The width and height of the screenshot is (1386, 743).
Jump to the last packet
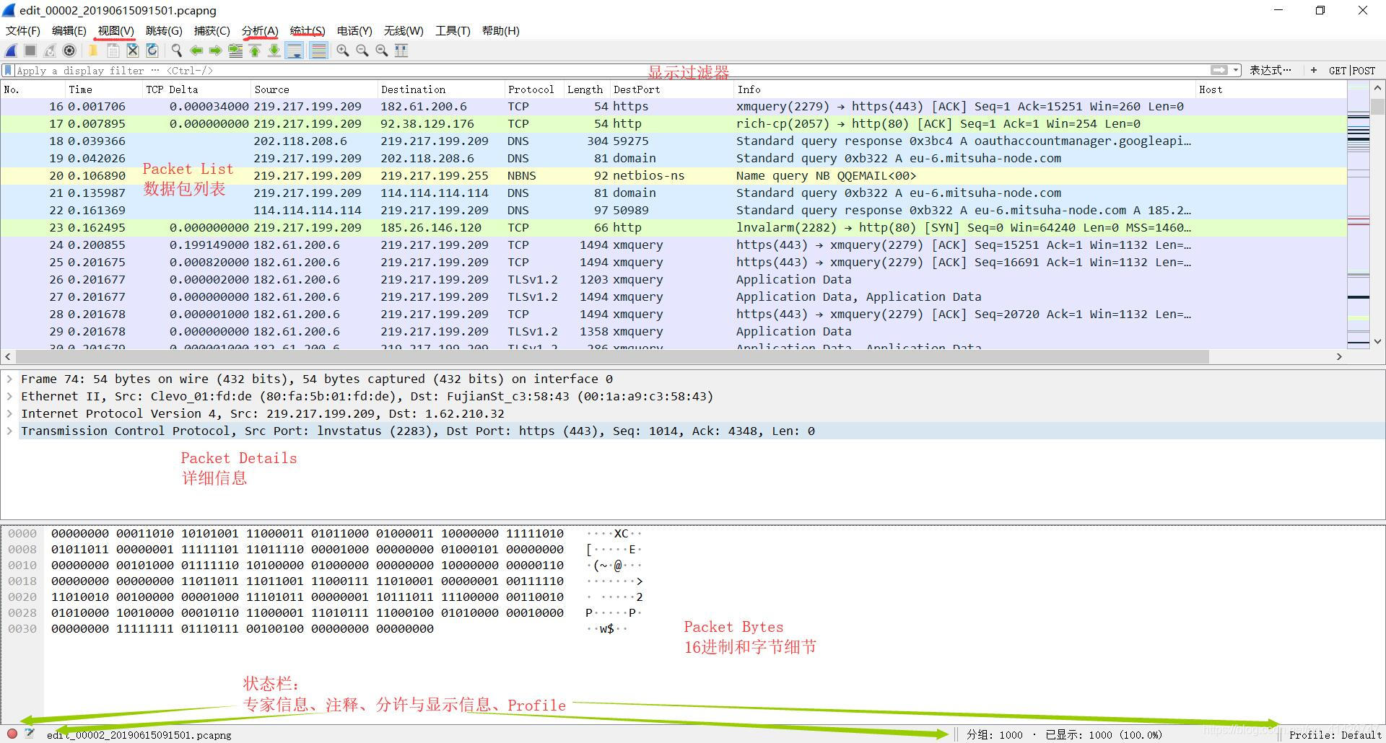point(274,50)
